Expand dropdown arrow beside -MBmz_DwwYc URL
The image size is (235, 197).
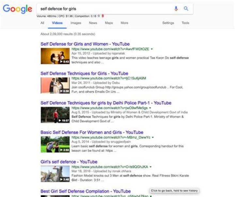pyautogui.click(x=153, y=137)
